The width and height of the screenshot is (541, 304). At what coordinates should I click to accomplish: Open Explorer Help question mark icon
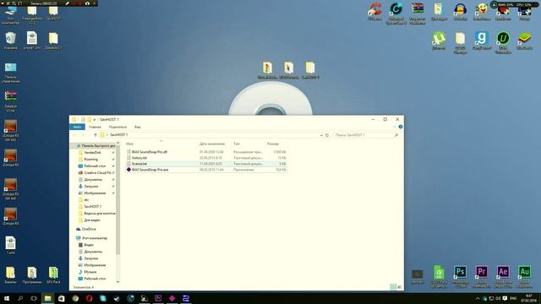pyautogui.click(x=400, y=127)
